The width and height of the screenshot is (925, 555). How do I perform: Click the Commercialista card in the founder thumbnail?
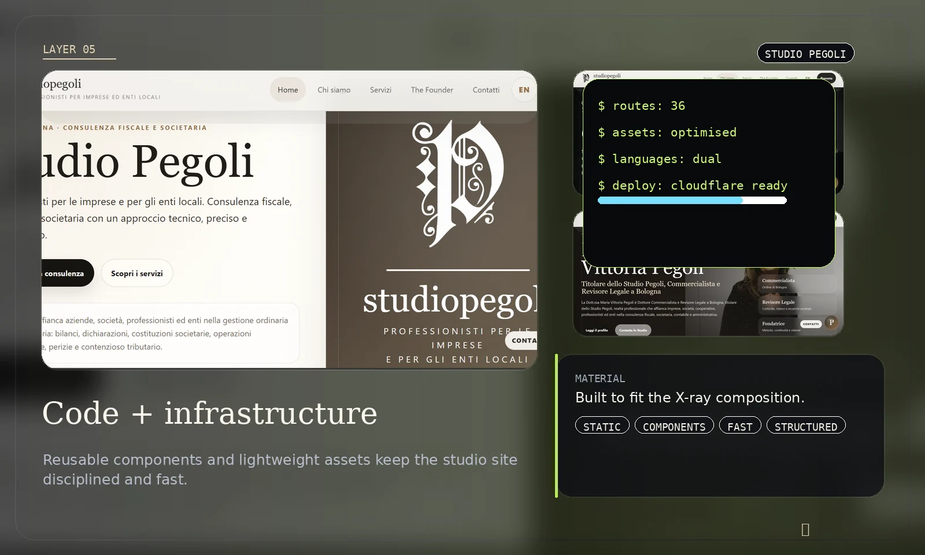tap(797, 283)
